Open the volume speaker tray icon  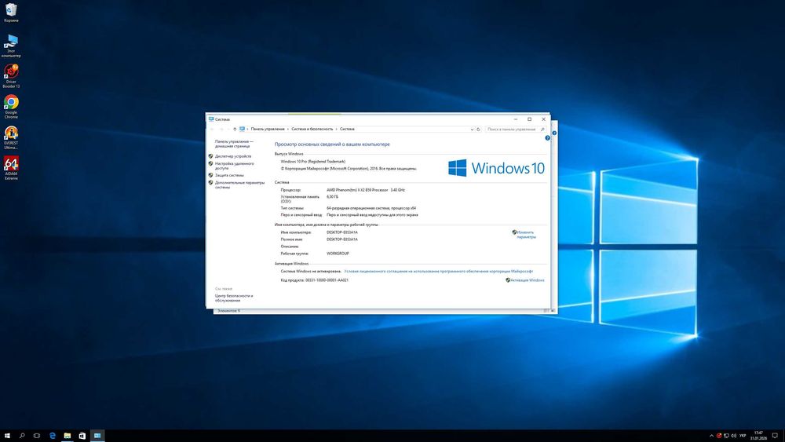734,436
